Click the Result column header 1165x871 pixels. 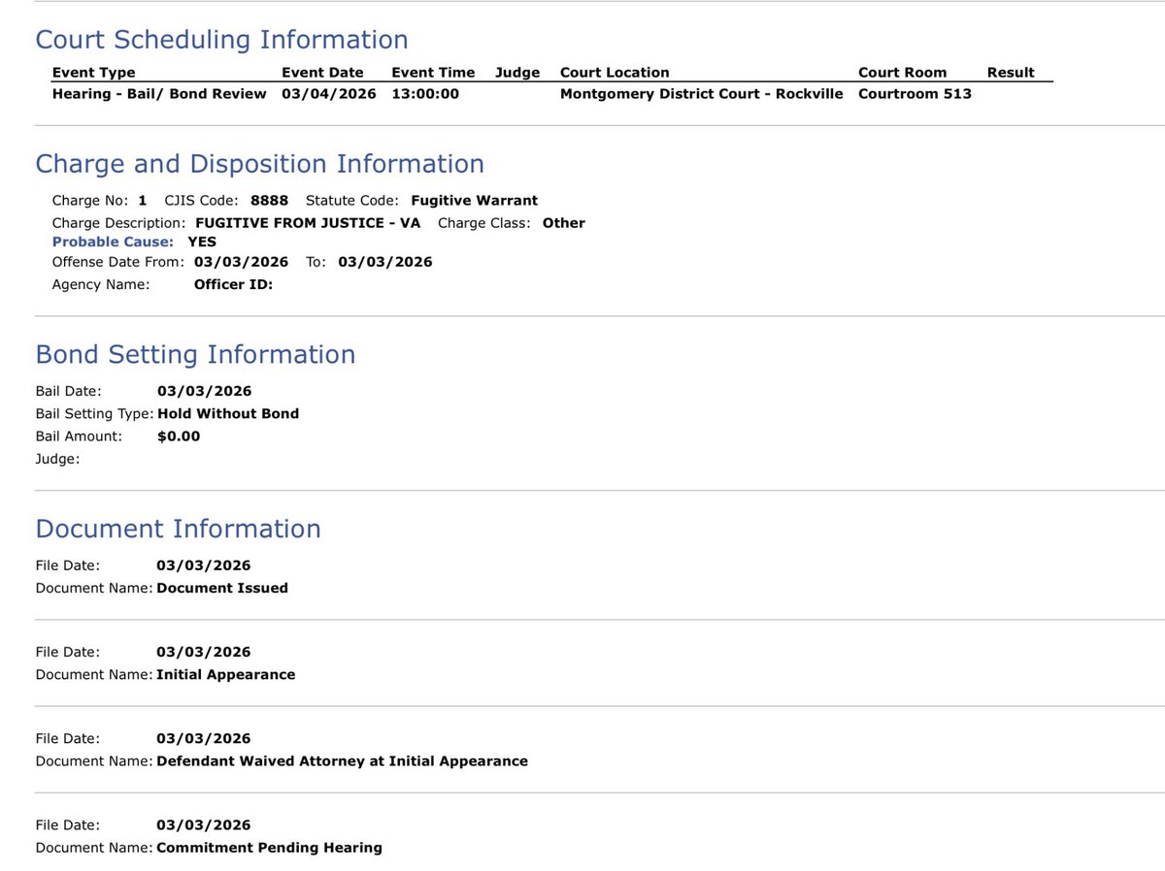1011,73
